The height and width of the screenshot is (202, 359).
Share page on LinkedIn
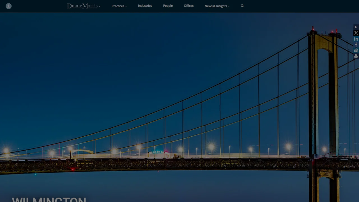356,39
